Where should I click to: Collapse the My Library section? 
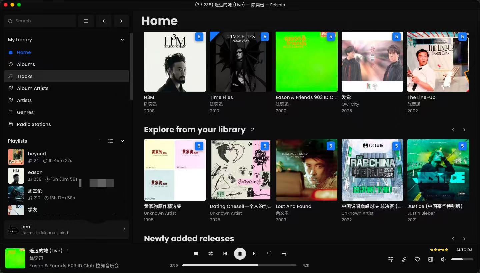click(122, 40)
